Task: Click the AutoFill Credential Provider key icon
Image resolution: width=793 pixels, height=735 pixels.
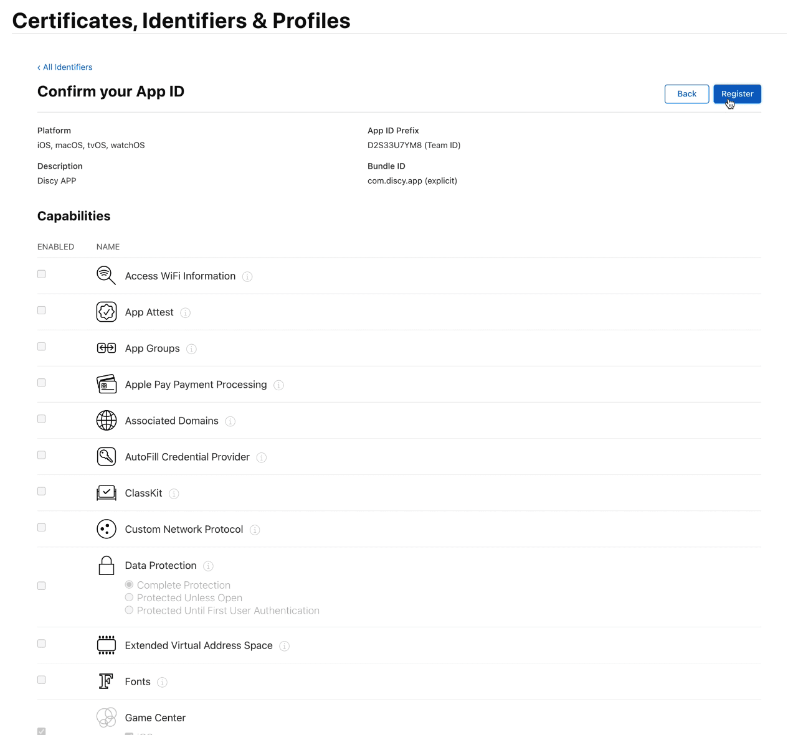Action: tap(106, 456)
